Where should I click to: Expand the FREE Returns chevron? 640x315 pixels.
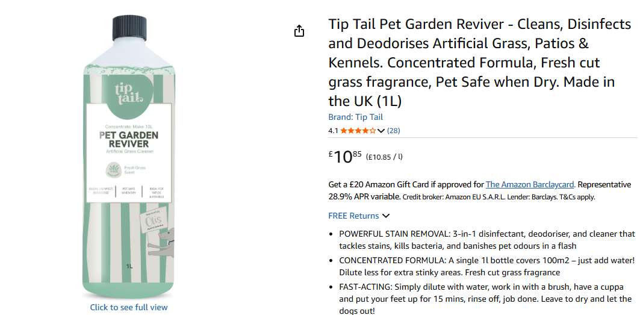[x=386, y=216]
